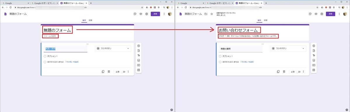Image resolution: width=350 pixels, height=112 pixels.
Task: Open question more-options menu in right window
Action: tap(303, 72)
